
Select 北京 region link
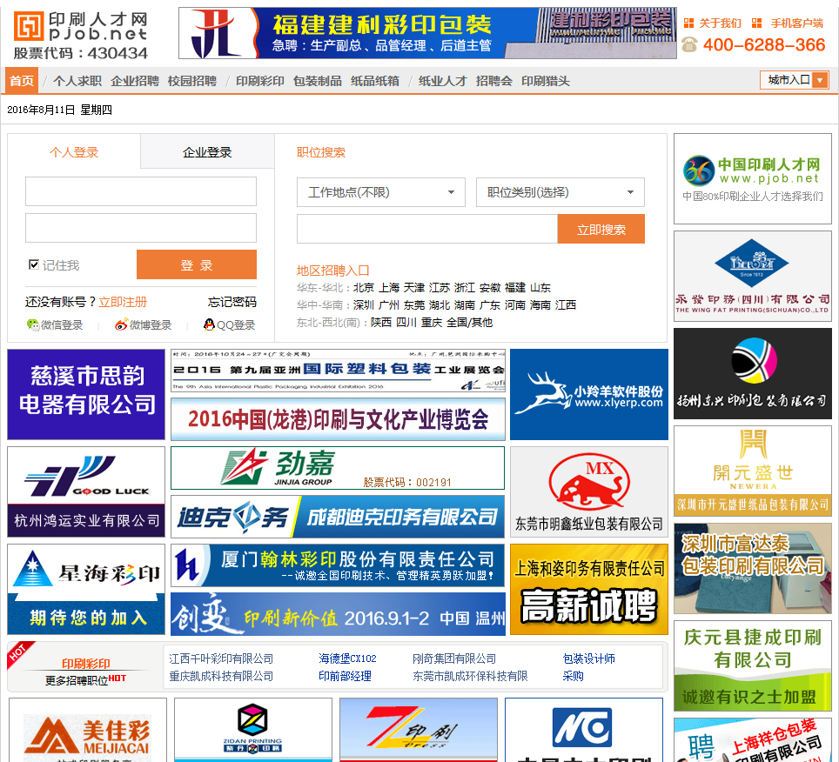(x=363, y=288)
